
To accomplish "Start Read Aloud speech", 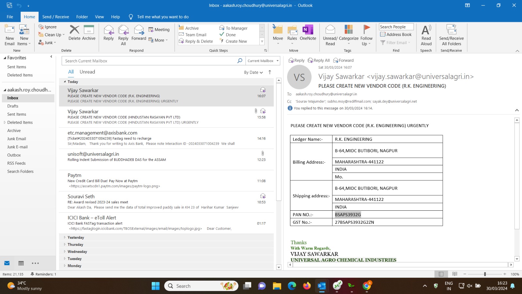I will pyautogui.click(x=426, y=35).
